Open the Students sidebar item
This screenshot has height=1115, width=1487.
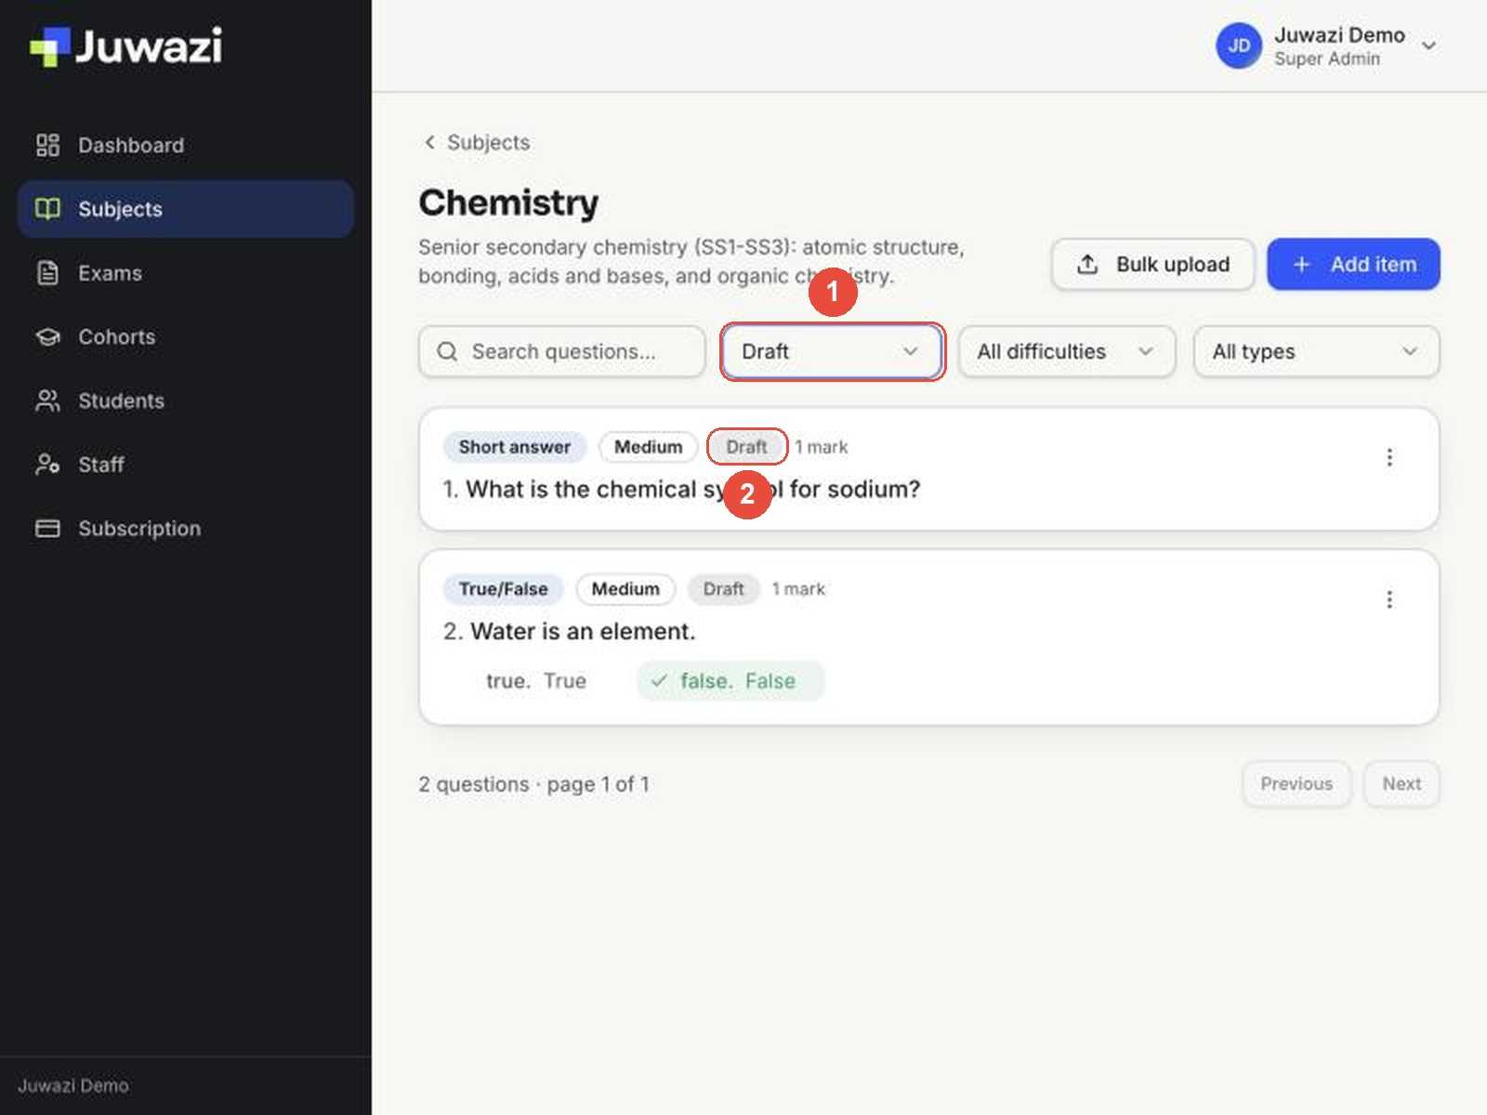(x=186, y=400)
